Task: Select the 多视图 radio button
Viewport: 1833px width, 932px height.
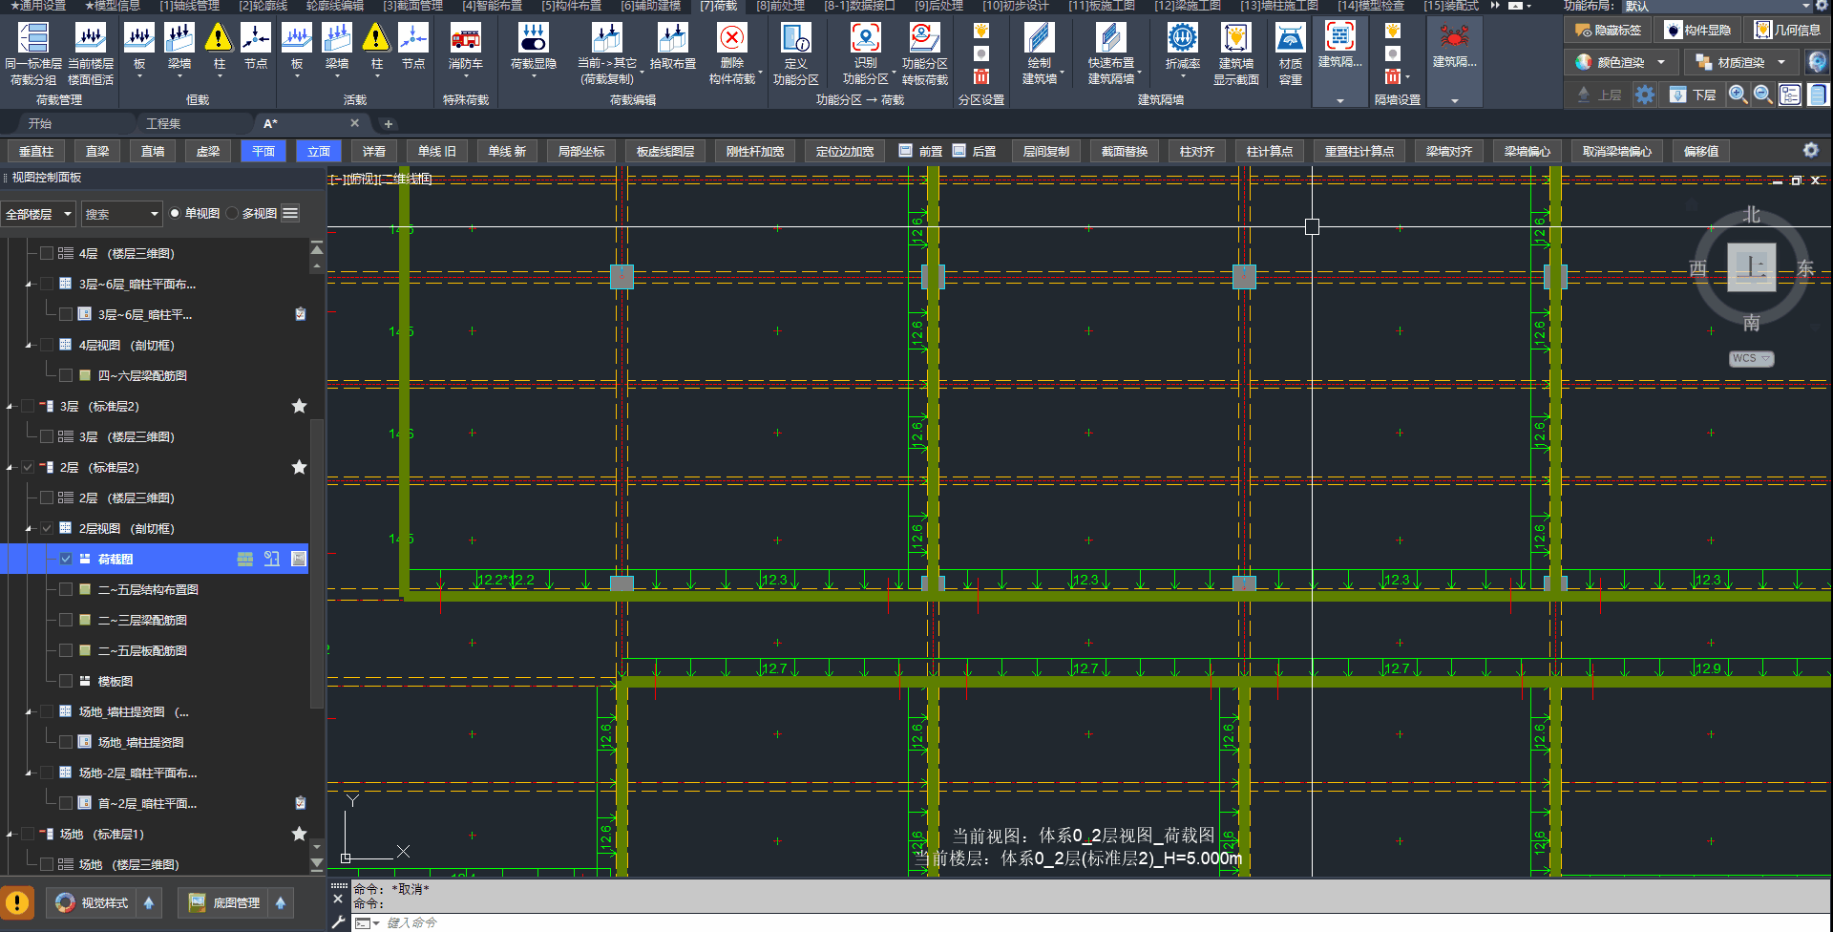Action: click(x=233, y=214)
